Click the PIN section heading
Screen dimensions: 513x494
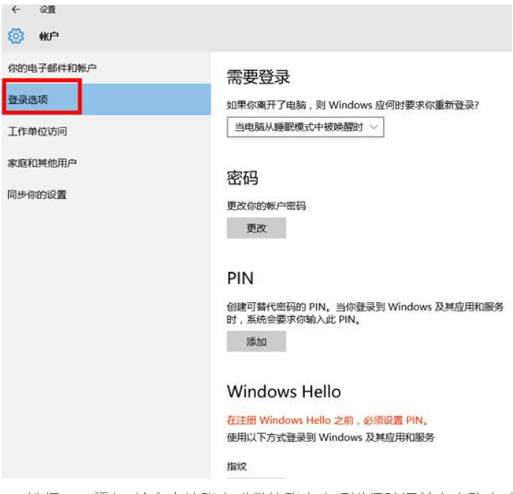point(240,279)
